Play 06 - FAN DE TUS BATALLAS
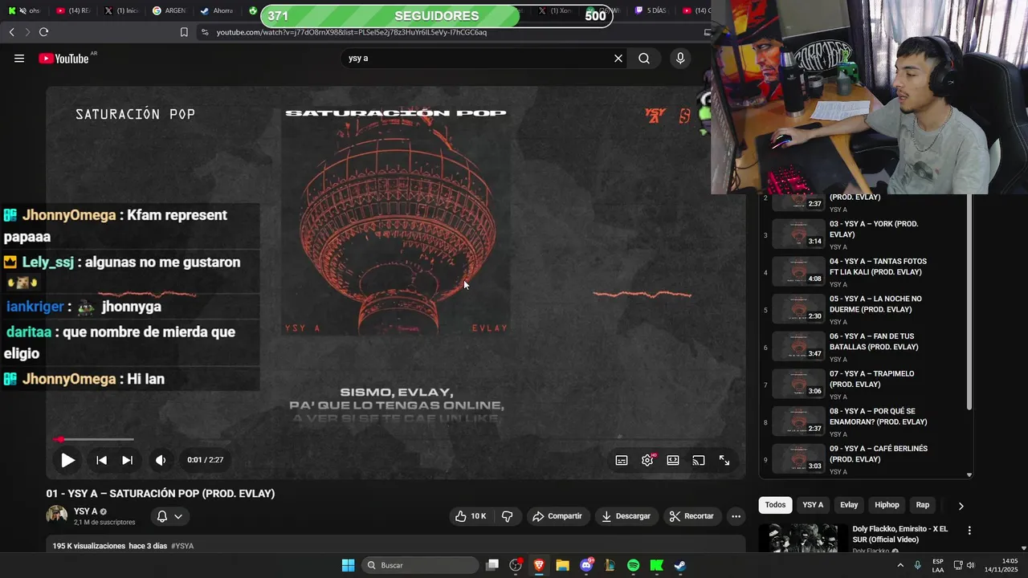1028x578 pixels. [x=863, y=347]
